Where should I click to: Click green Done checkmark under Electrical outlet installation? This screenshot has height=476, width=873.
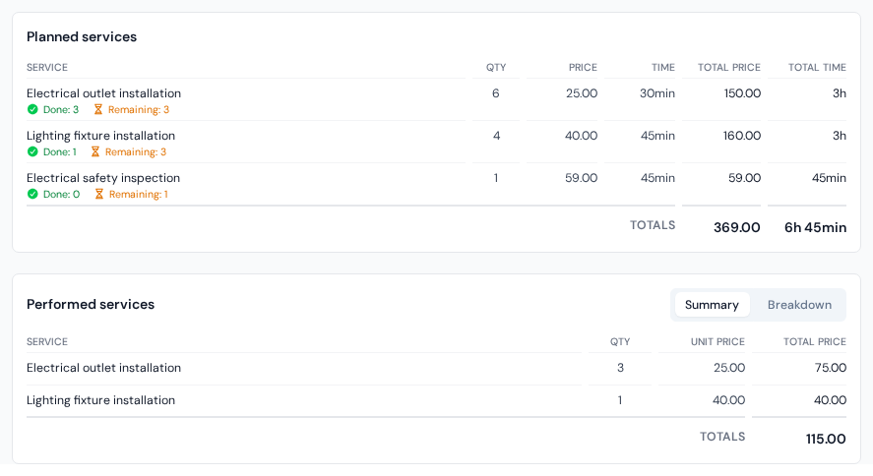click(32, 109)
